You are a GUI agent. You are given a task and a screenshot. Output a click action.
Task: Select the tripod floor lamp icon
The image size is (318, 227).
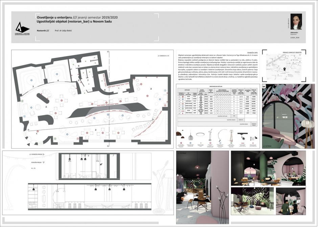point(231,135)
